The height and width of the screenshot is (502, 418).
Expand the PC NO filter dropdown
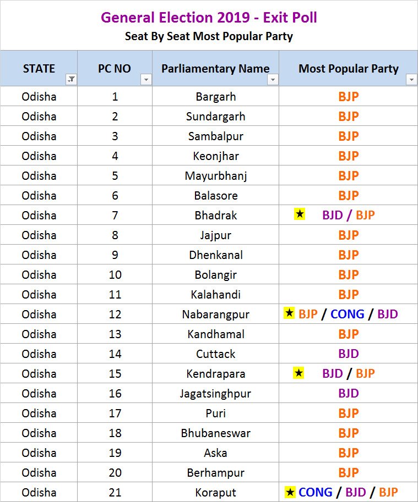(x=145, y=80)
